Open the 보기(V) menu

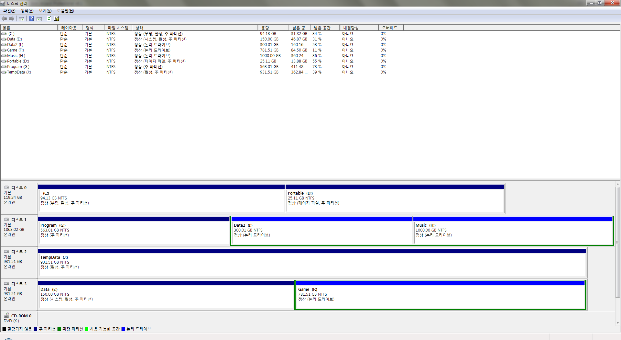pyautogui.click(x=45, y=11)
